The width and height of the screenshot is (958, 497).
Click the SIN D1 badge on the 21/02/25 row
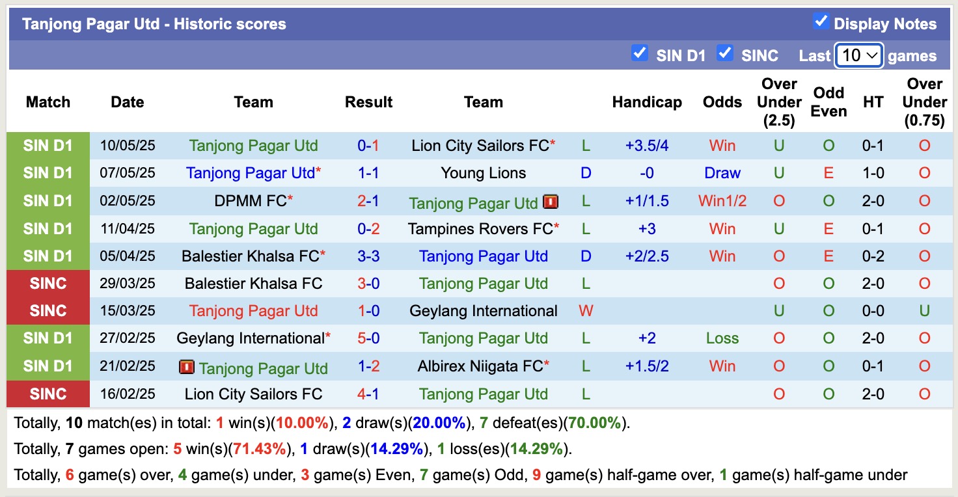point(48,366)
